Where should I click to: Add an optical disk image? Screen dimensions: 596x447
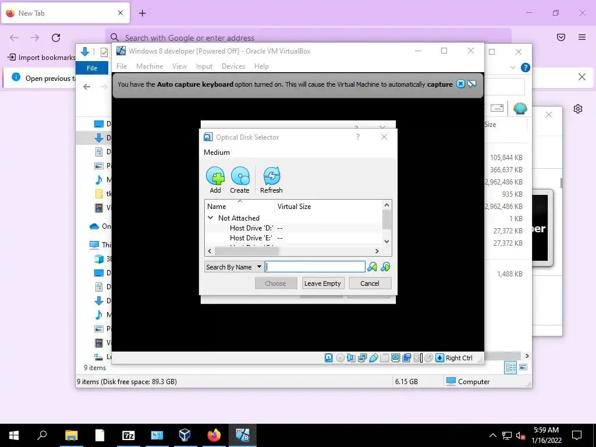215,180
